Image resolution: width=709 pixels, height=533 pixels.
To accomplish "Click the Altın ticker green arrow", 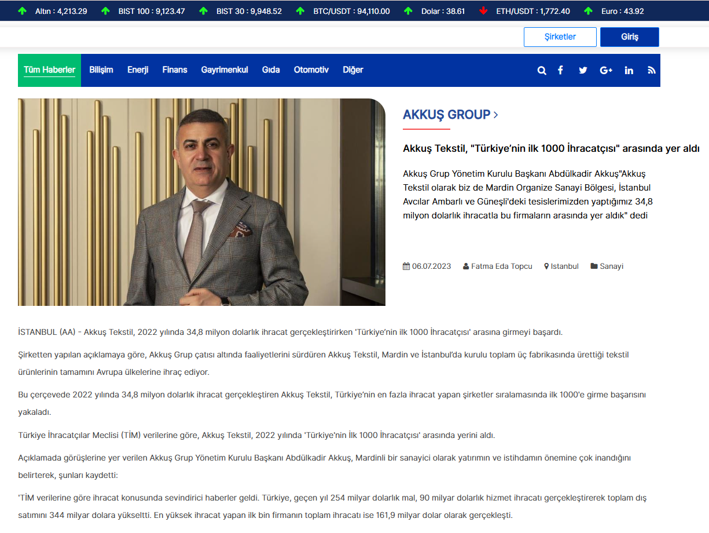I will tap(23, 11).
